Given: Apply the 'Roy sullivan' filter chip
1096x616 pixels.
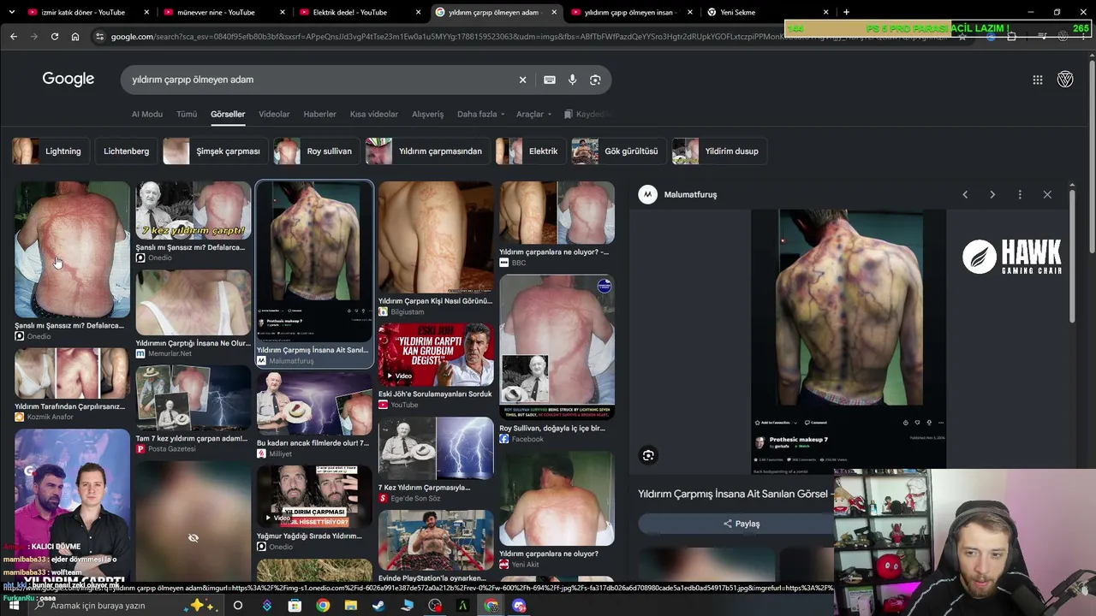Looking at the screenshot, I should tap(317, 151).
